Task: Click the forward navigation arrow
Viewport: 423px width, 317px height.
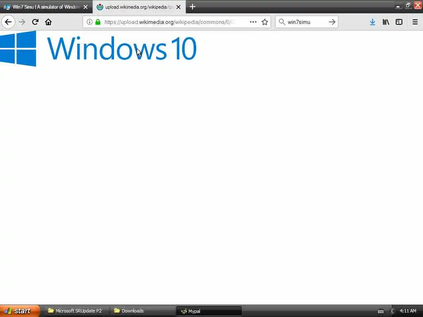Action: click(22, 22)
